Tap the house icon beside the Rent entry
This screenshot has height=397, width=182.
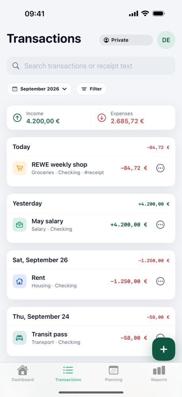19,281
